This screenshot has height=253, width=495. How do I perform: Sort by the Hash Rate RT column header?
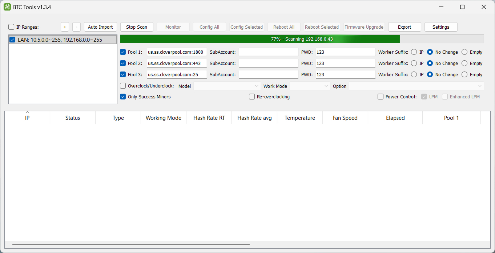tap(209, 118)
